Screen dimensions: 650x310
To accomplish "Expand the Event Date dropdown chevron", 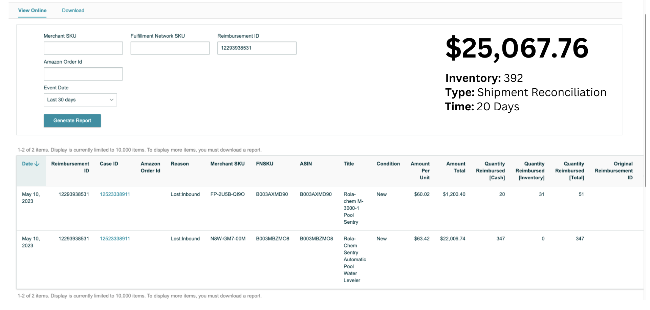I will (x=111, y=100).
